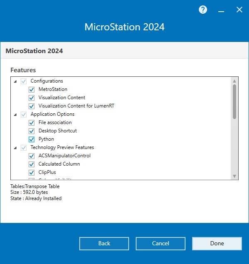This screenshot has width=249, height=264.
Task: Uncheck the Desktop Shortcut checkbox
Action: (x=32, y=131)
